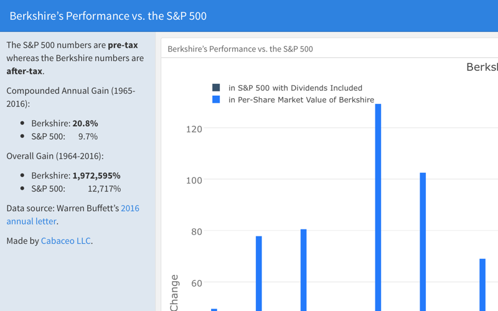Select the blue bar reaching about 78
The image size is (498, 311).
point(259,274)
